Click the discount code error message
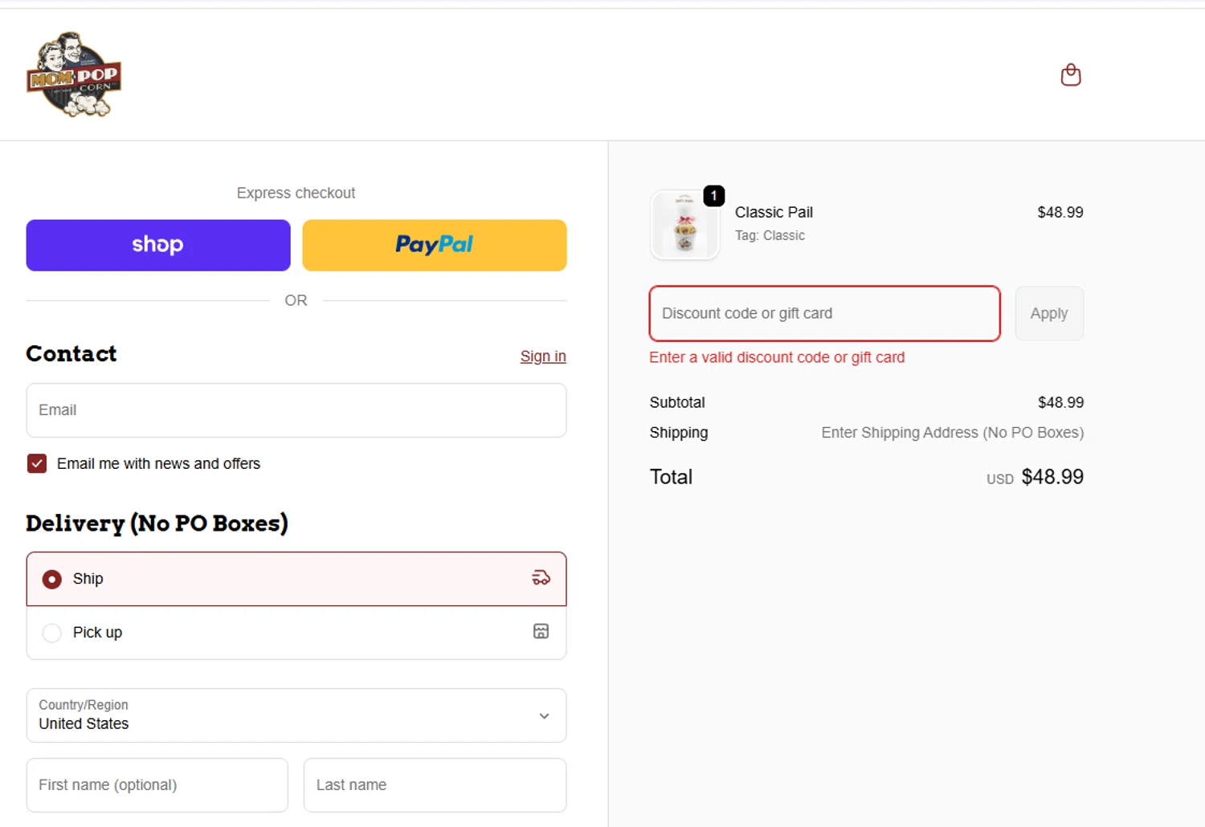Viewport: 1205px width, 827px height. point(777,357)
